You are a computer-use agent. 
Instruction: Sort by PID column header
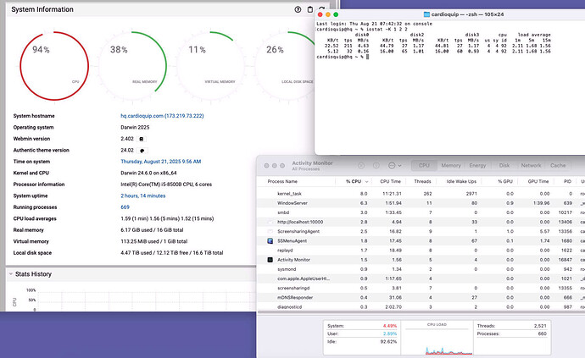point(567,181)
